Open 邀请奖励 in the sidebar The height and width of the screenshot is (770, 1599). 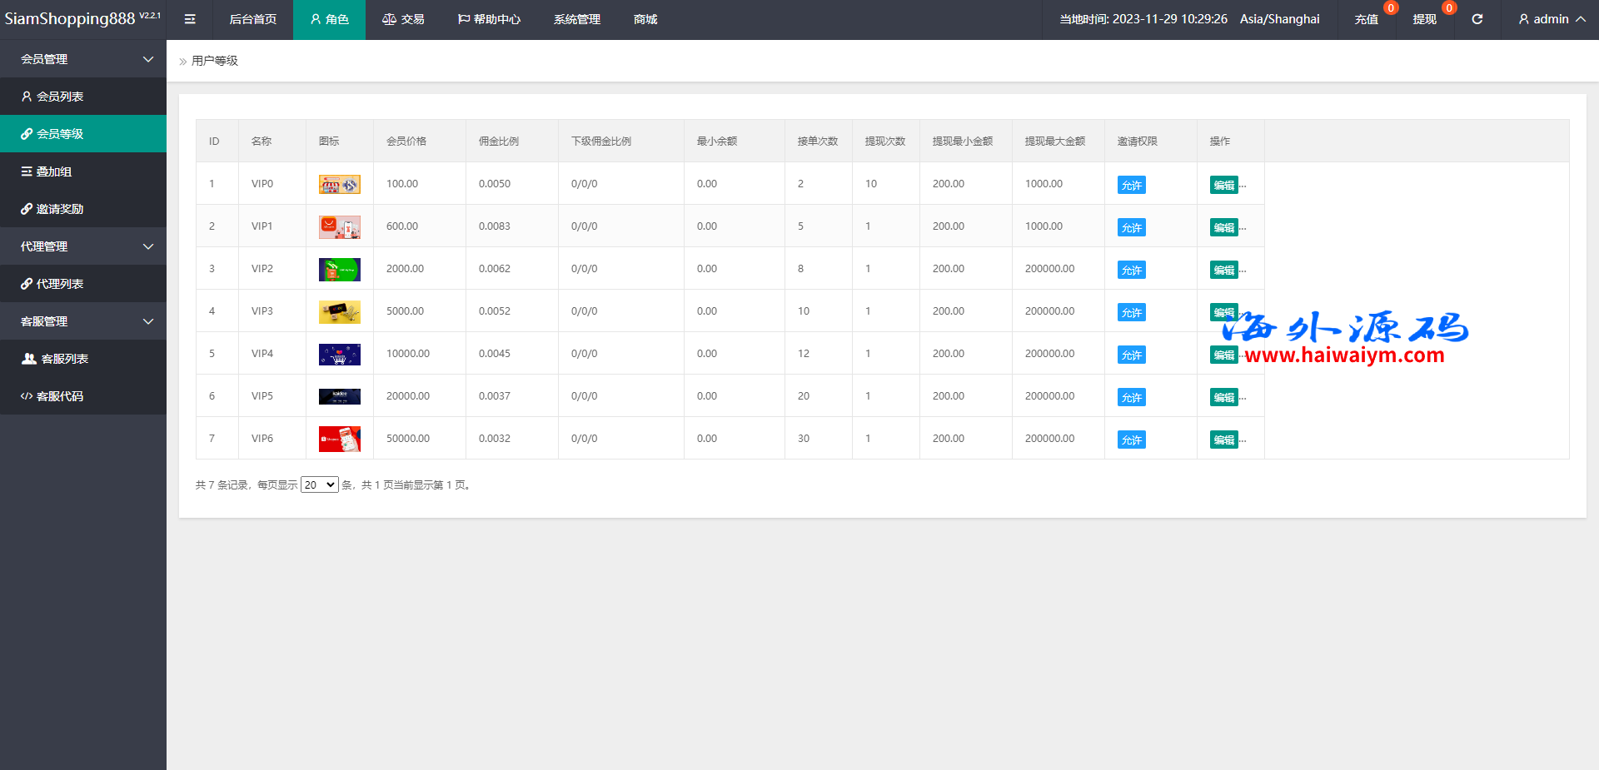[60, 209]
